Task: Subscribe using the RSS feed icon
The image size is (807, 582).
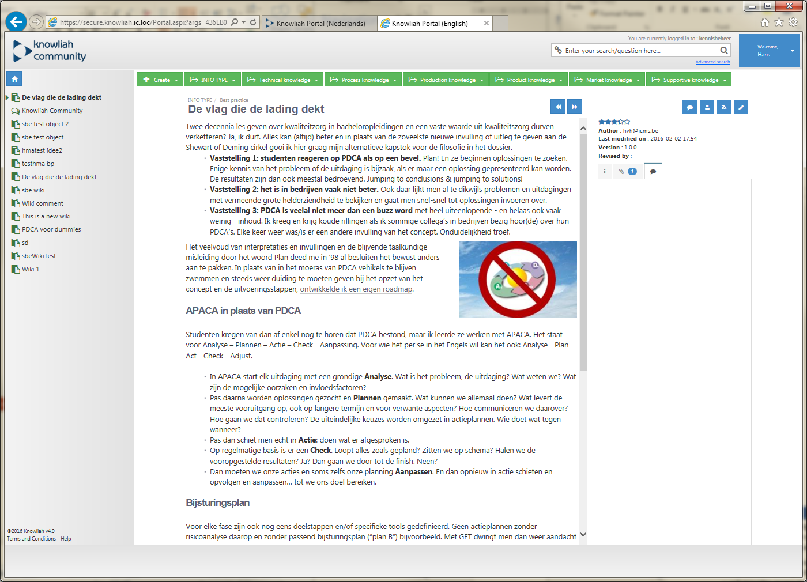Action: (x=724, y=107)
